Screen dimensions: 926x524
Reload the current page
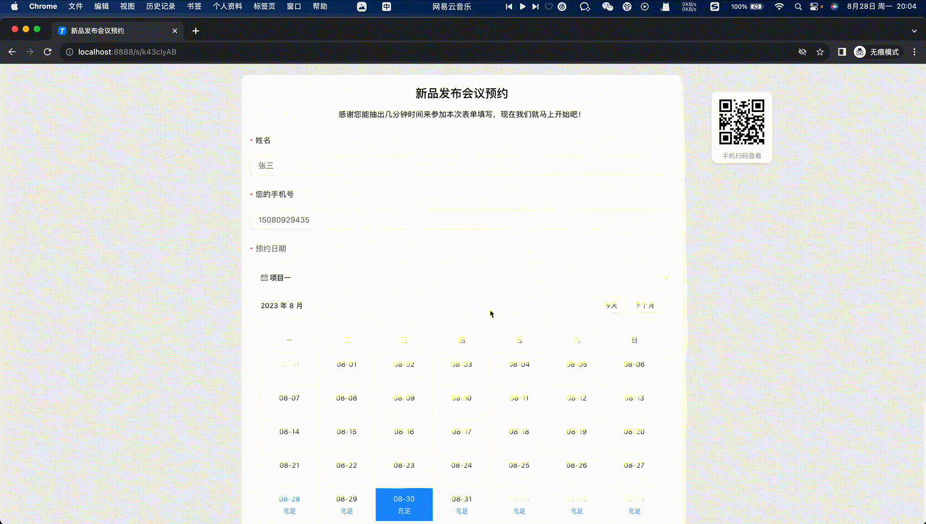(x=47, y=52)
